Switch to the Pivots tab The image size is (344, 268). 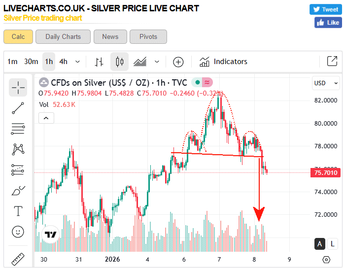tap(148, 36)
